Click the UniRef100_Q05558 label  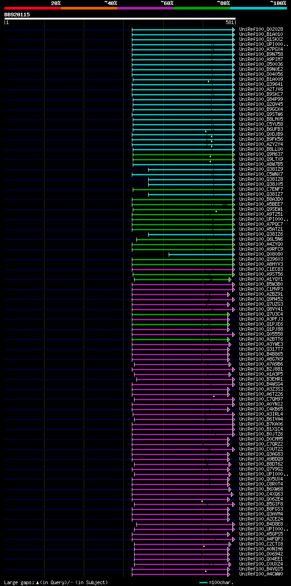(x=261, y=334)
